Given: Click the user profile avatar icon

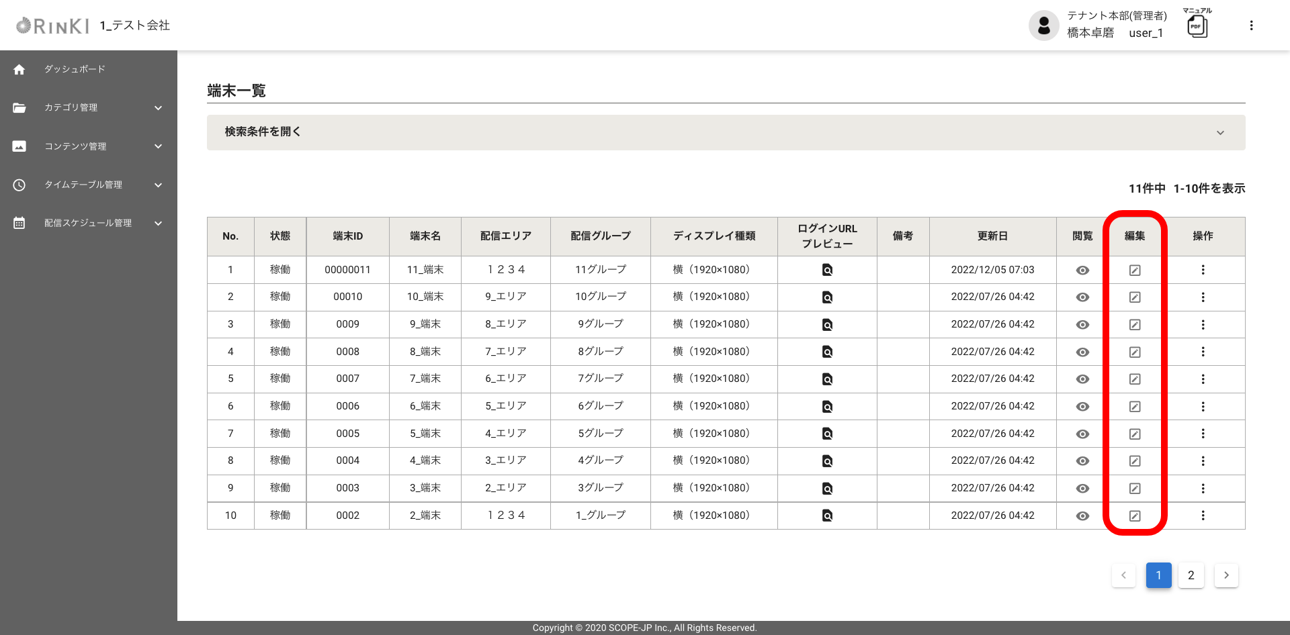Looking at the screenshot, I should (x=1043, y=26).
